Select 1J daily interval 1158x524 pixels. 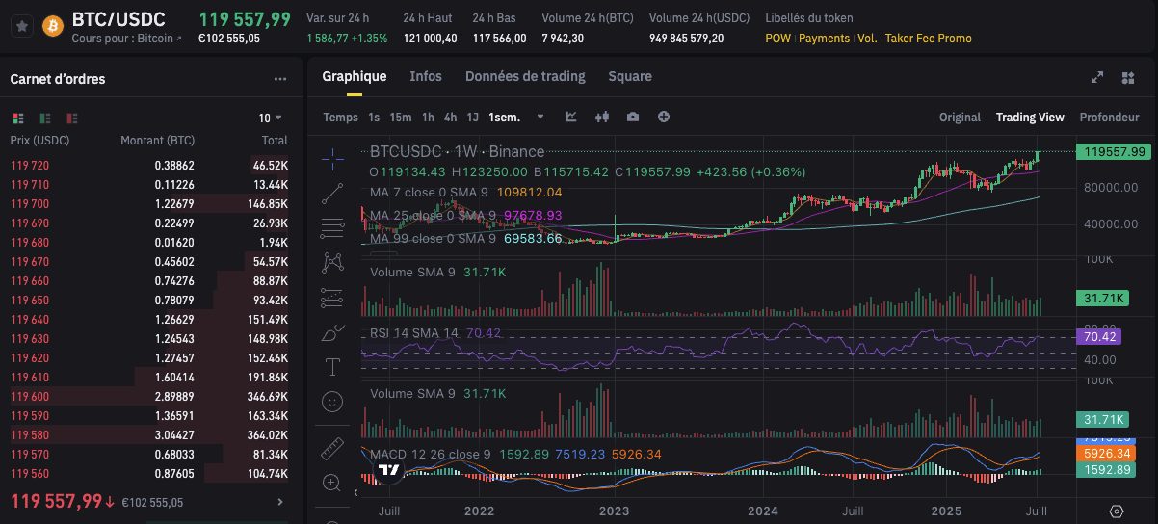click(x=473, y=118)
